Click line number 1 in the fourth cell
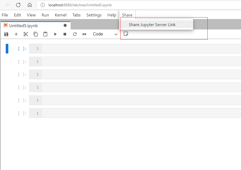This screenshot has height=170, width=241. point(38,87)
